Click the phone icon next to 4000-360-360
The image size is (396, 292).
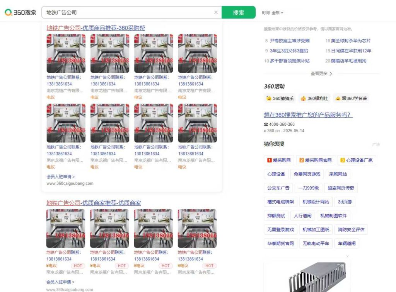(266, 124)
